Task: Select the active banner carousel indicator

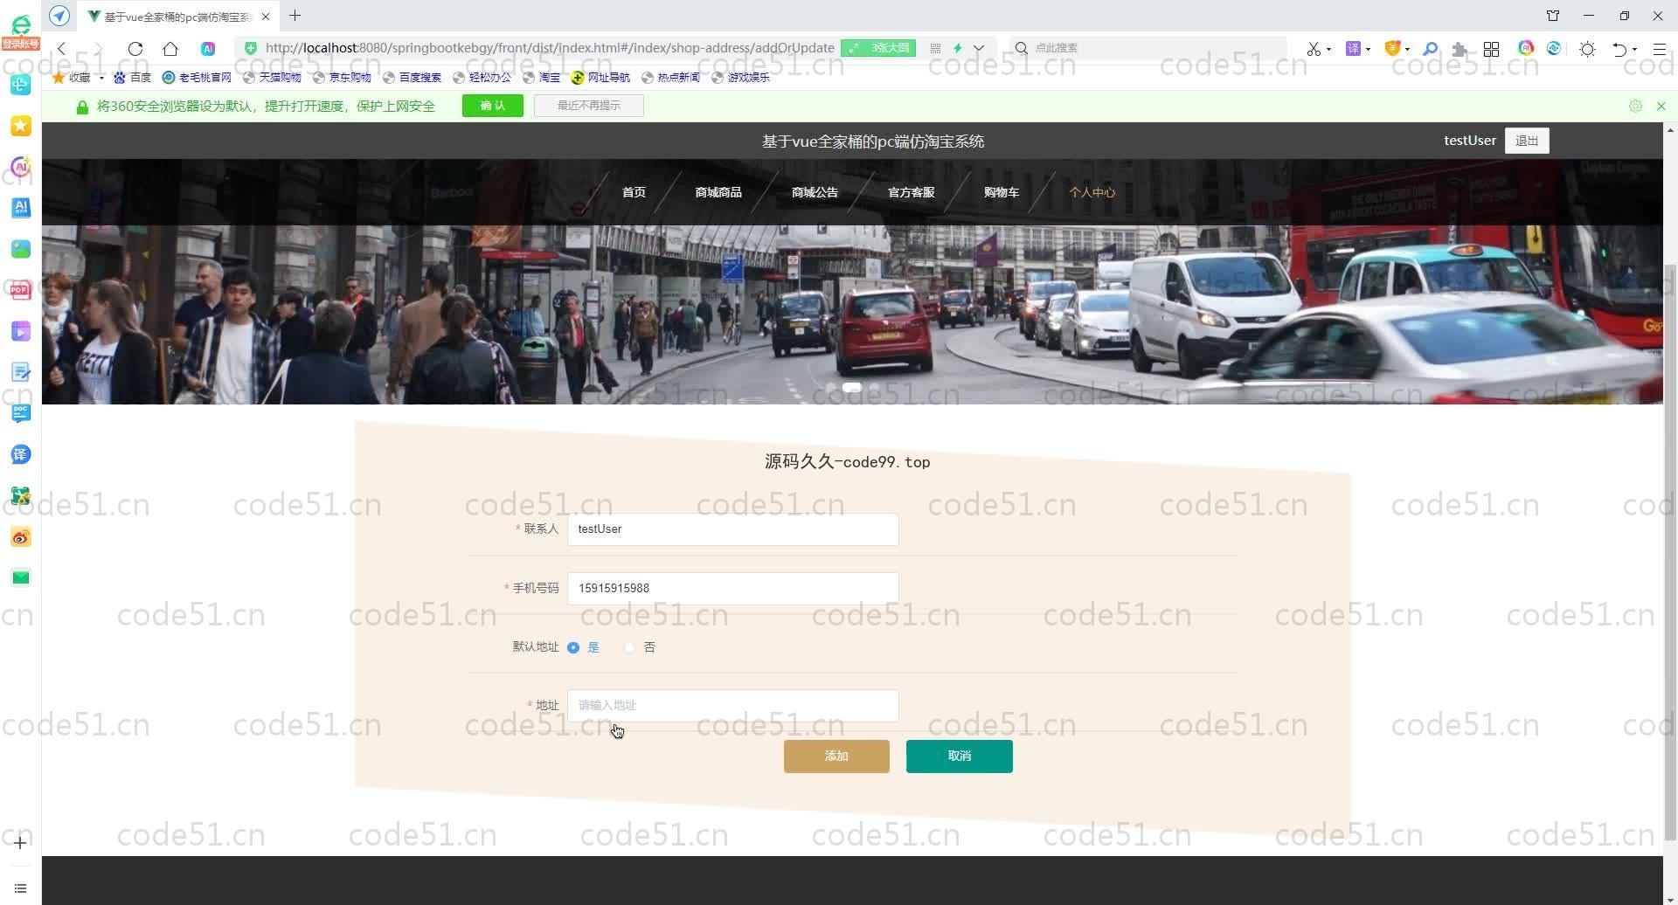Action: coord(852,387)
